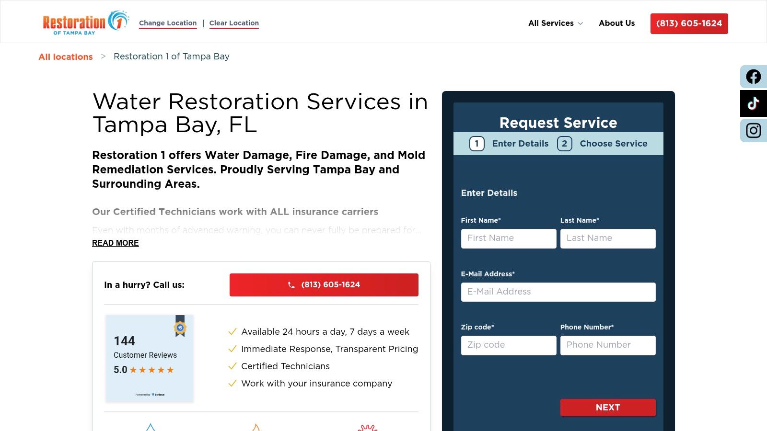Focus the Last Name field
This screenshot has width=767, height=431.
[608, 238]
